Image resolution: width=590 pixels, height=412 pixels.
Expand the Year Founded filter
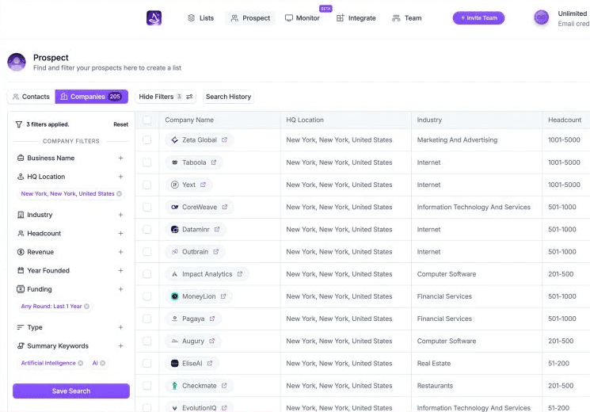pyautogui.click(x=121, y=270)
